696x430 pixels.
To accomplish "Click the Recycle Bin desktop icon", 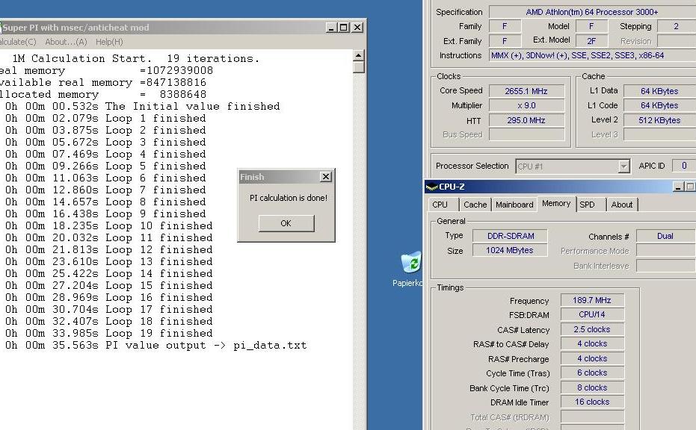I will click(411, 262).
